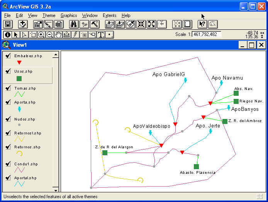Image resolution: width=268 pixels, height=202 pixels.
Task: Select the Zoom Out magnifier tool
Action: pyautogui.click(x=50, y=35)
